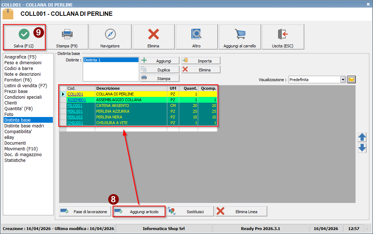Exit with the Uscita (ESC) button

pos(283,37)
